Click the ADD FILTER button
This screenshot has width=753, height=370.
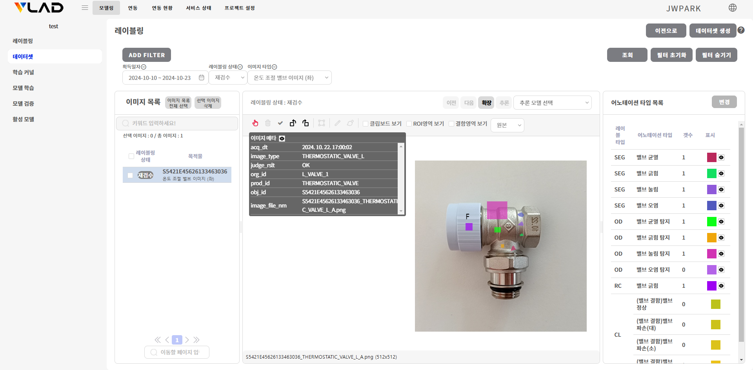point(147,55)
